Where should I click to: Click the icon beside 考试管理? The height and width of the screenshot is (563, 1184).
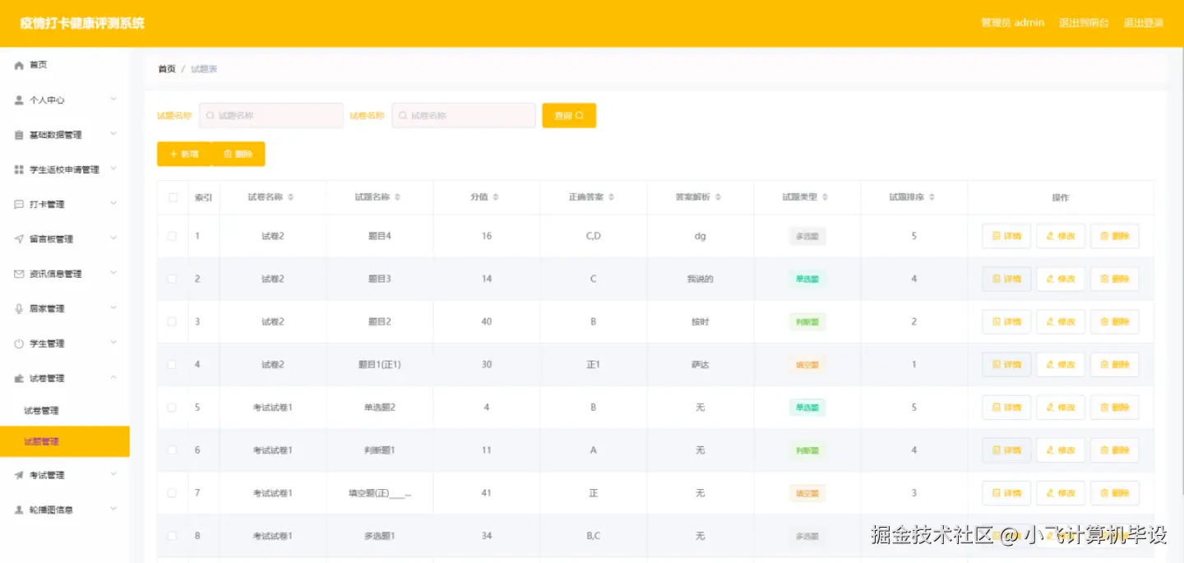point(19,475)
